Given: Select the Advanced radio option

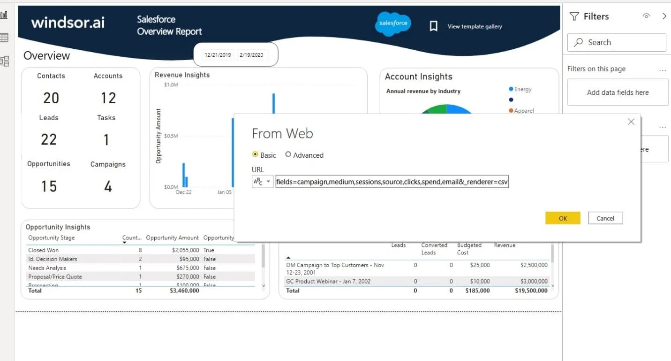Looking at the screenshot, I should point(288,154).
